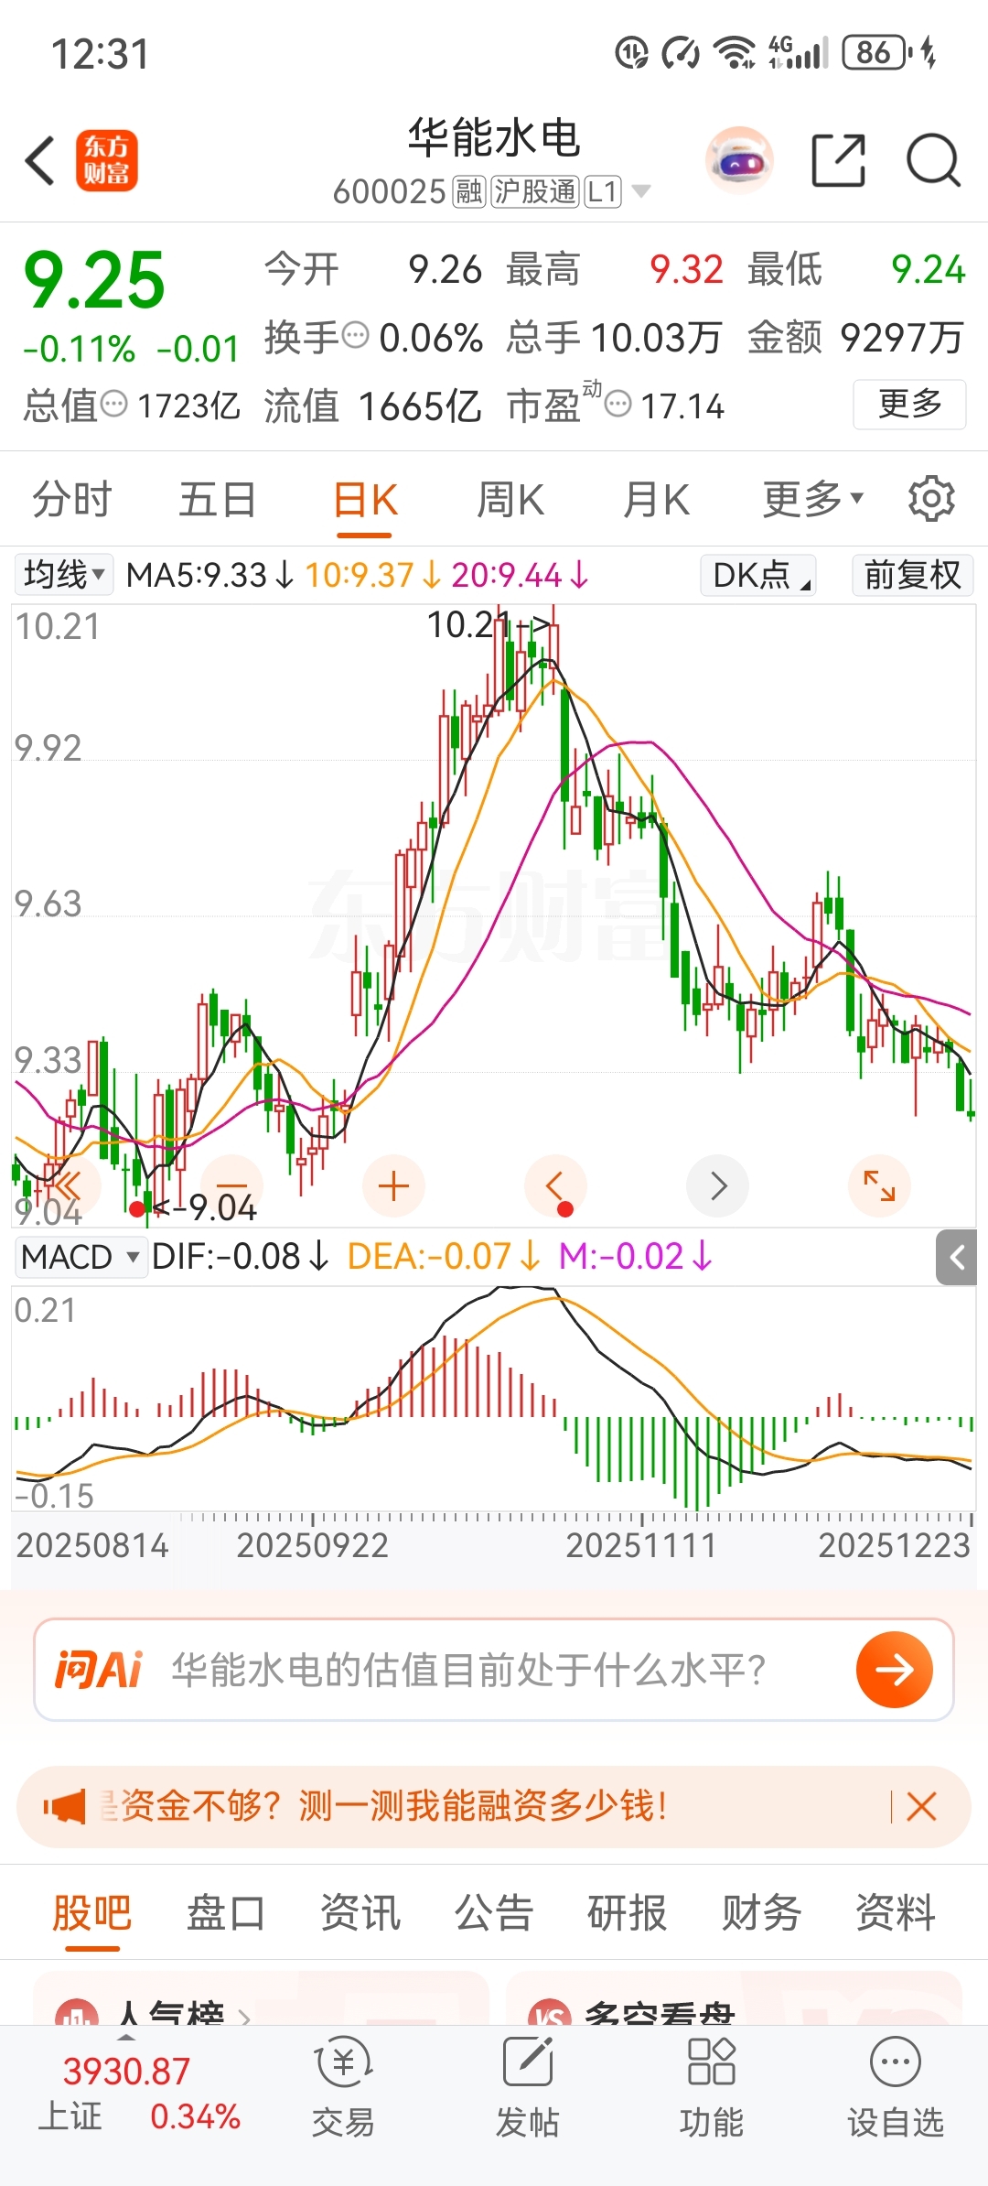Image resolution: width=988 pixels, height=2186 pixels.
Task: Zoom out chart with minus button
Action: (231, 1186)
